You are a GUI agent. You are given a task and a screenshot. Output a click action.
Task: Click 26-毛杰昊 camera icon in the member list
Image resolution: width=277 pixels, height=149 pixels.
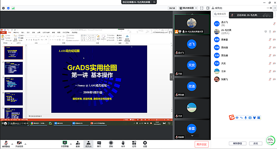pos(274,31)
